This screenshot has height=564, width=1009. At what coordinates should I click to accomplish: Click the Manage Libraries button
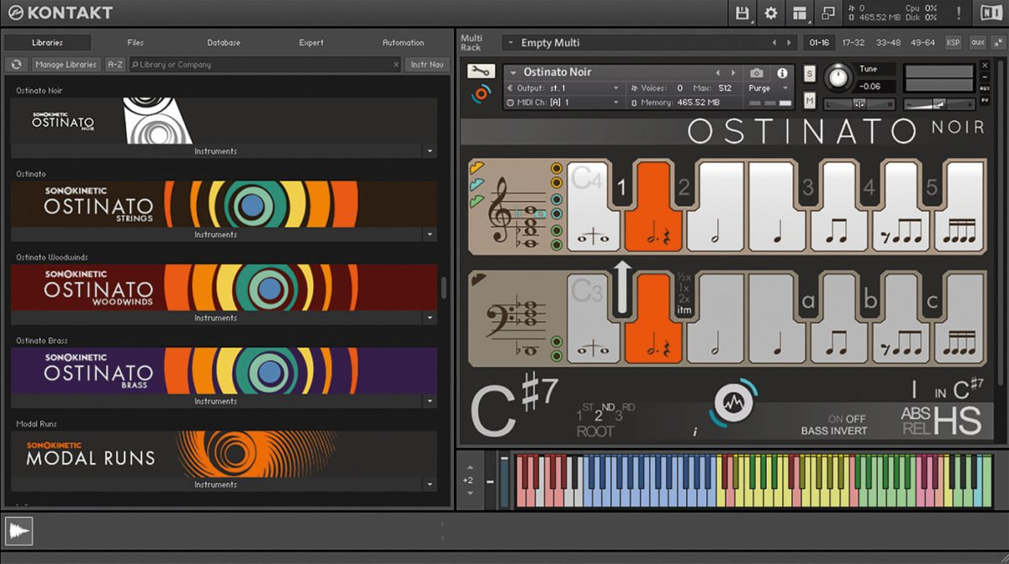click(66, 65)
